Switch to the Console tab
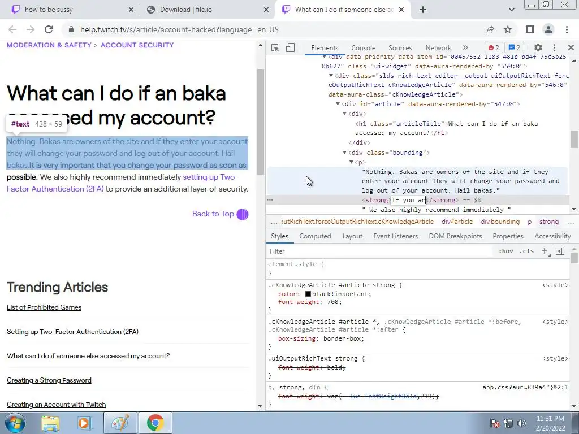Image resolution: width=579 pixels, height=434 pixels. pos(363,48)
